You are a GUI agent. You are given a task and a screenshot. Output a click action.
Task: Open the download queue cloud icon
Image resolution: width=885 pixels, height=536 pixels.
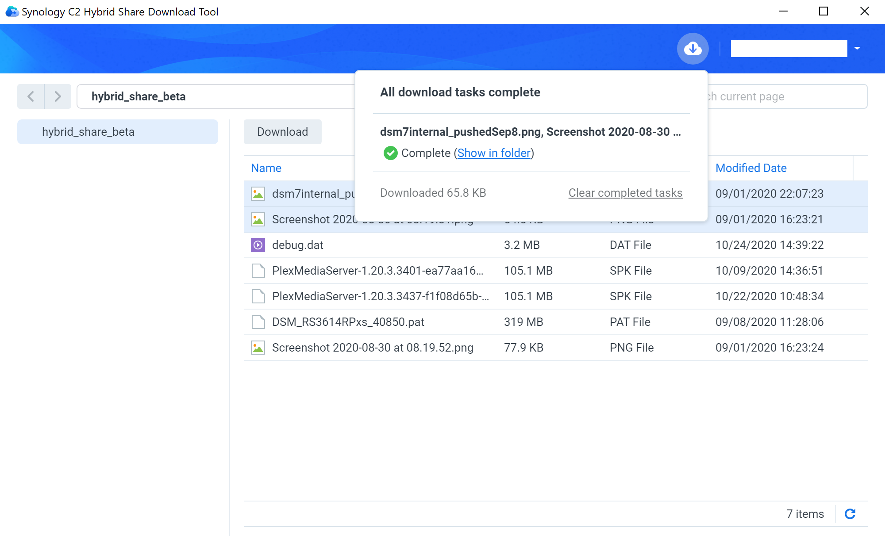pos(693,48)
